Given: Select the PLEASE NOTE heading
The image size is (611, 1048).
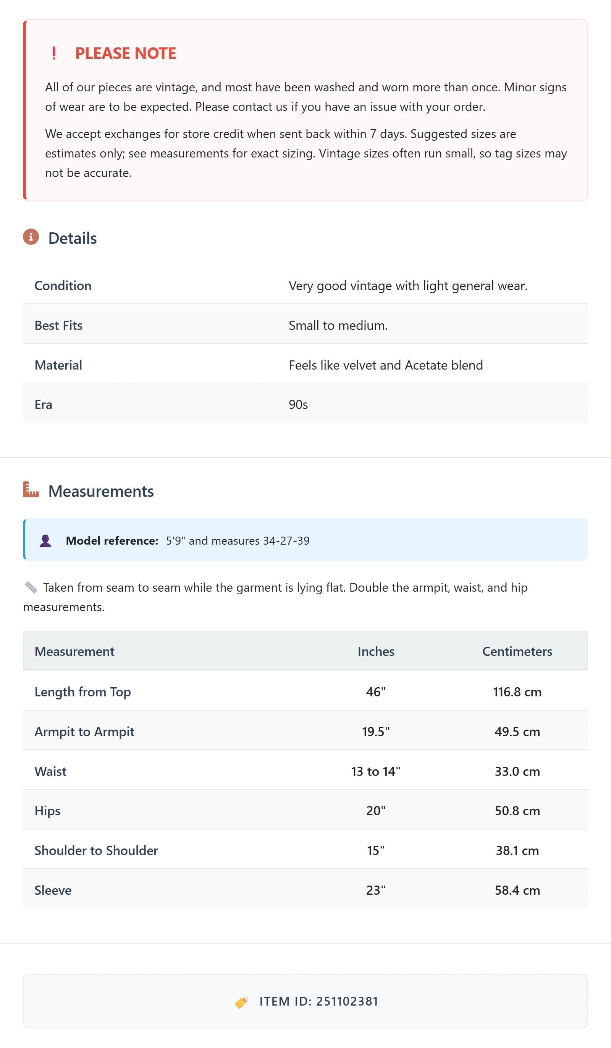Looking at the screenshot, I should (126, 53).
